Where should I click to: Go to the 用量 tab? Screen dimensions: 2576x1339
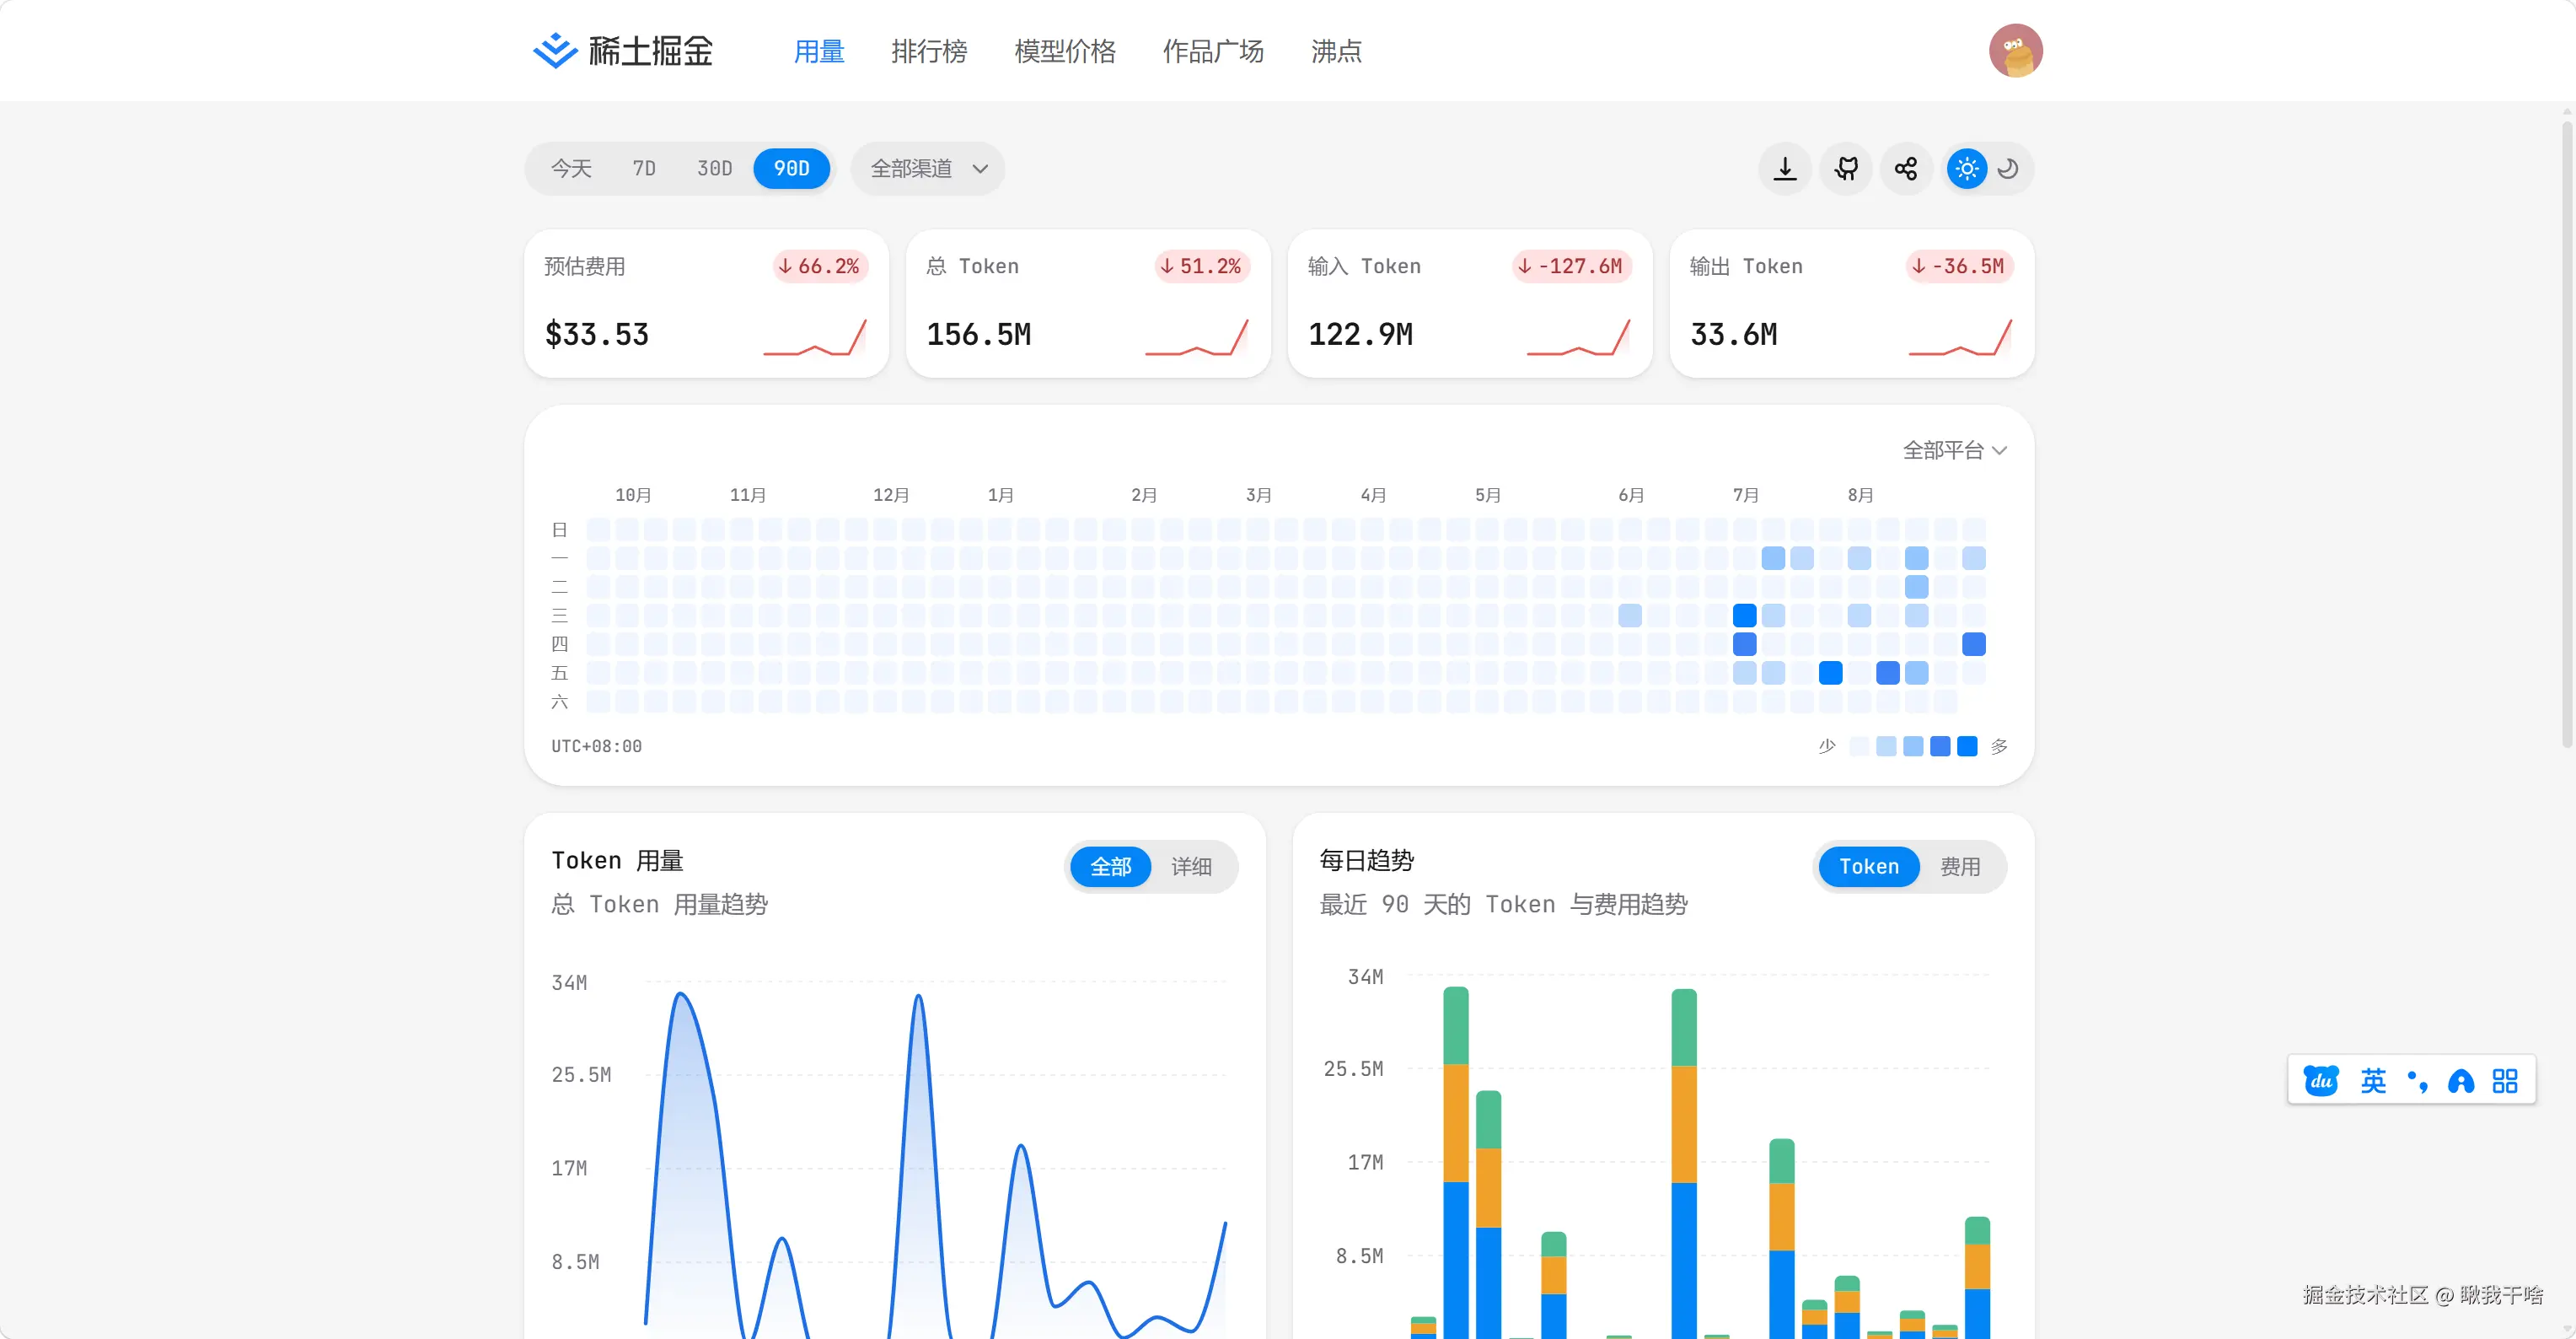pyautogui.click(x=819, y=50)
